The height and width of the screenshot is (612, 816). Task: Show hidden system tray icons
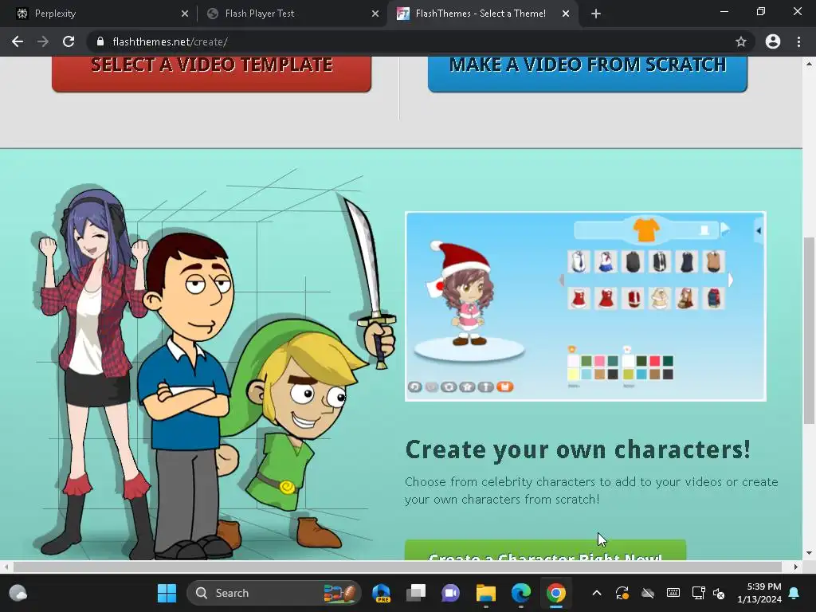pyautogui.click(x=597, y=593)
